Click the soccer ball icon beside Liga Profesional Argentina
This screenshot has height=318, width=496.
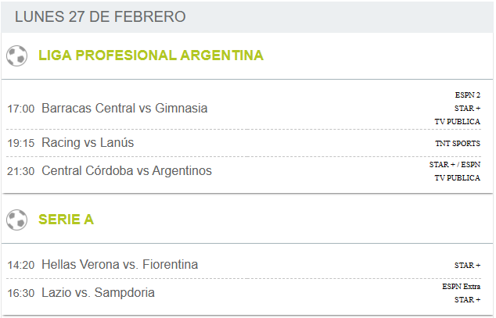(16, 56)
